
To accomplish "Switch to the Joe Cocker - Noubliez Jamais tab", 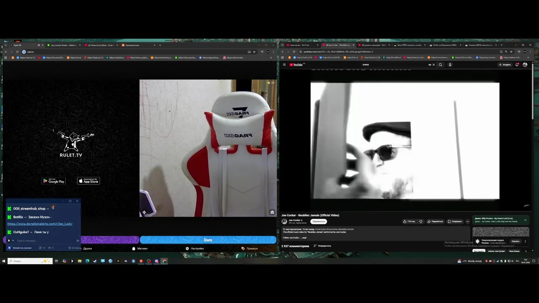I will click(x=339, y=45).
